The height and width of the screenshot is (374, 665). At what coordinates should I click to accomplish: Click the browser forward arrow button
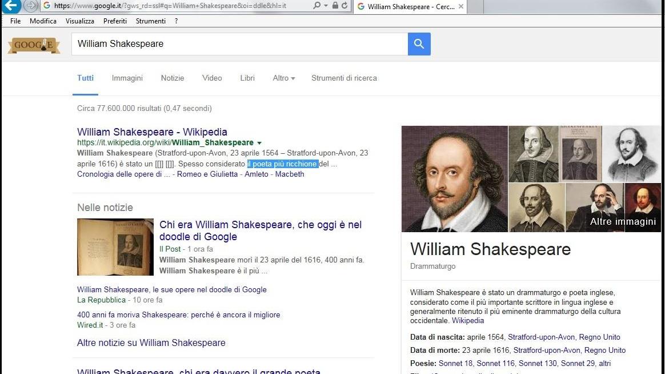[30, 6]
